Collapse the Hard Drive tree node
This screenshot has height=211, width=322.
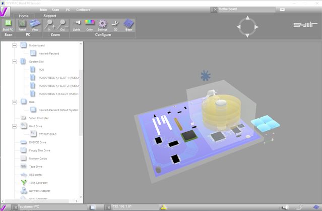tap(14, 126)
